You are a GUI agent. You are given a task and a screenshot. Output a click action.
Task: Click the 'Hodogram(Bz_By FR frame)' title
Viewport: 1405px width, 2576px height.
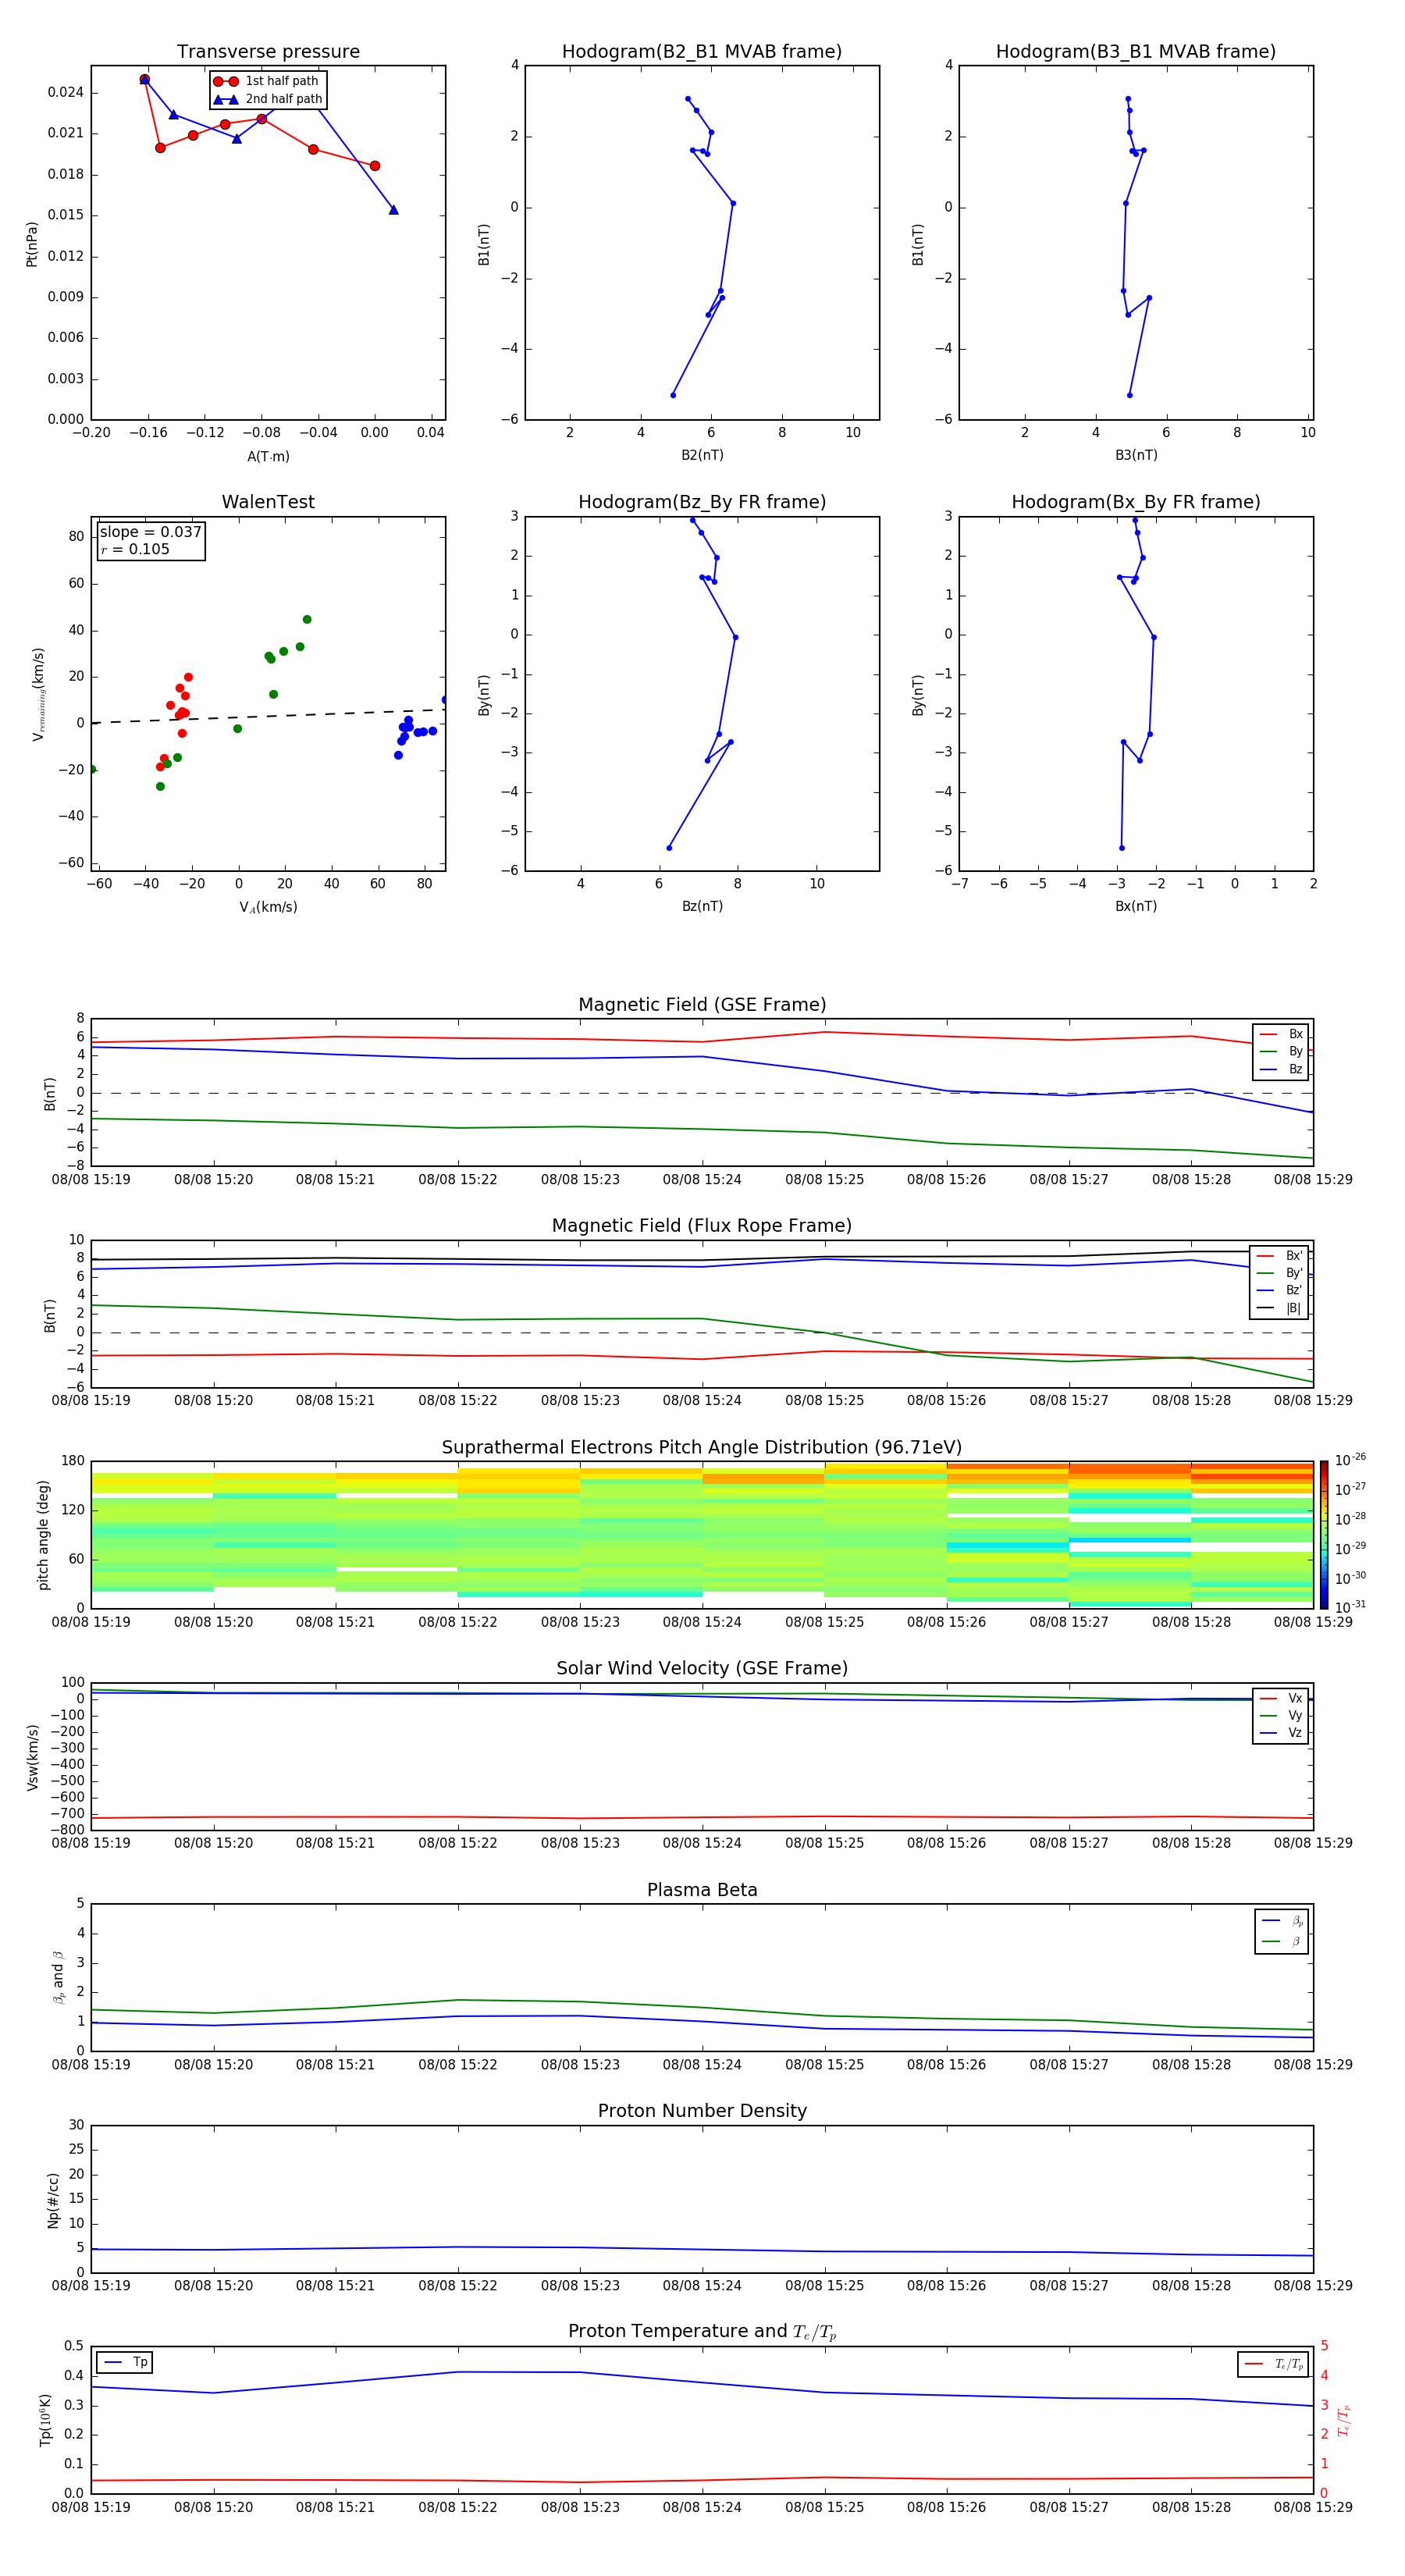tap(702, 502)
